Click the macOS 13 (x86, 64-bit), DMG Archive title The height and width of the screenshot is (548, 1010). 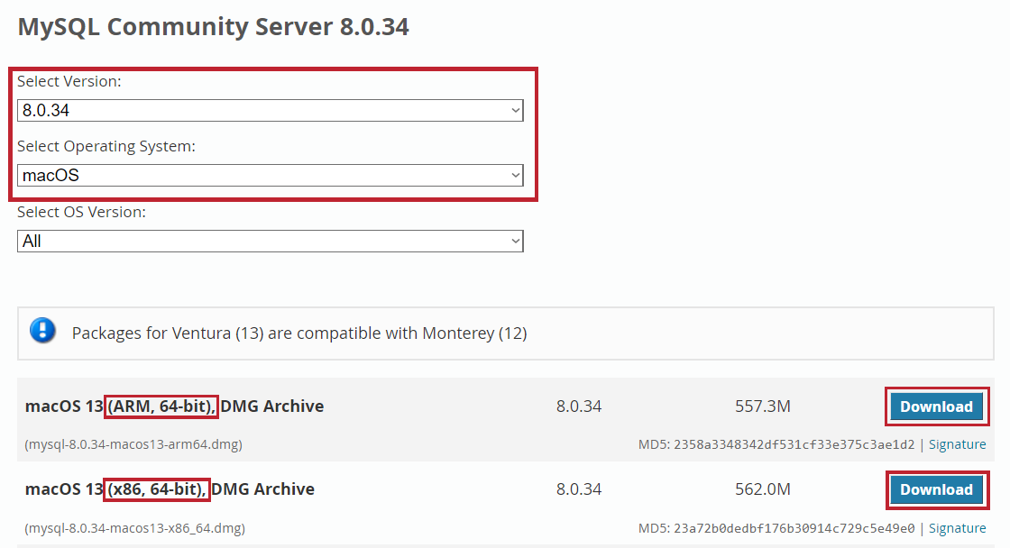170,489
